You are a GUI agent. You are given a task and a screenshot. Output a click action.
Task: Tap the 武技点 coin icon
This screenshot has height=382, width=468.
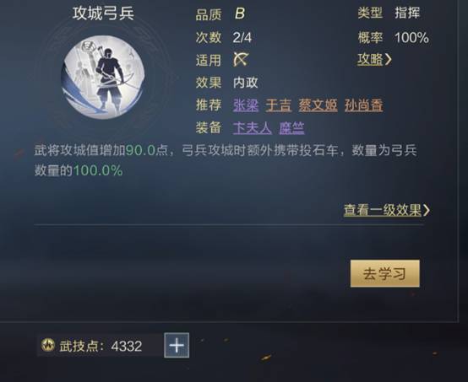pos(48,346)
